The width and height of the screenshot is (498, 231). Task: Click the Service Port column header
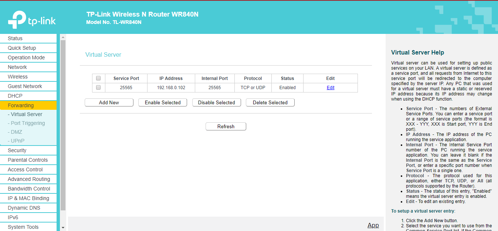tap(126, 78)
